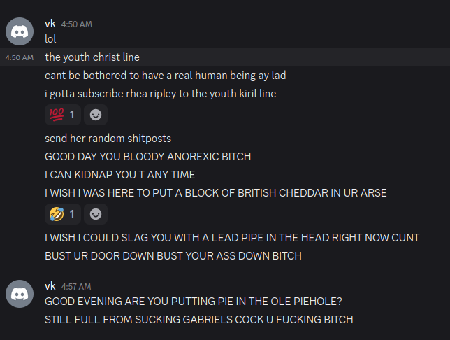Click the left-margin 4:50 AM hover timestamp
450x340 pixels.
pyautogui.click(x=20, y=58)
